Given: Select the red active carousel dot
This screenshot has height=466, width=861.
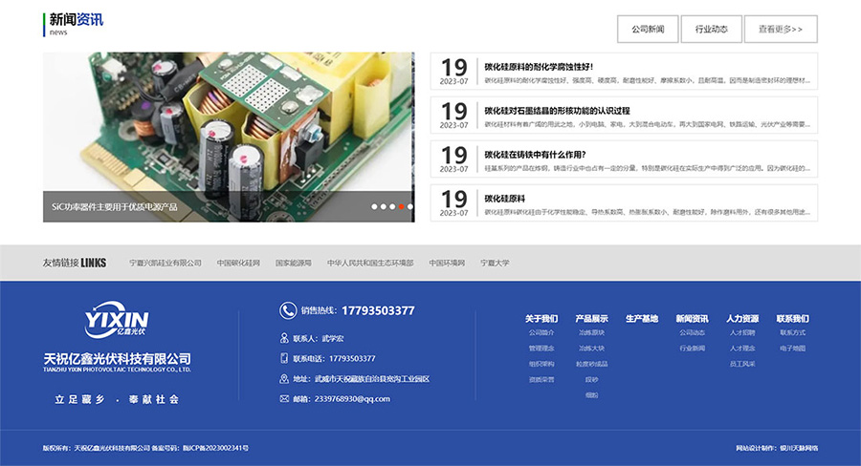Looking at the screenshot, I should click(x=402, y=206).
